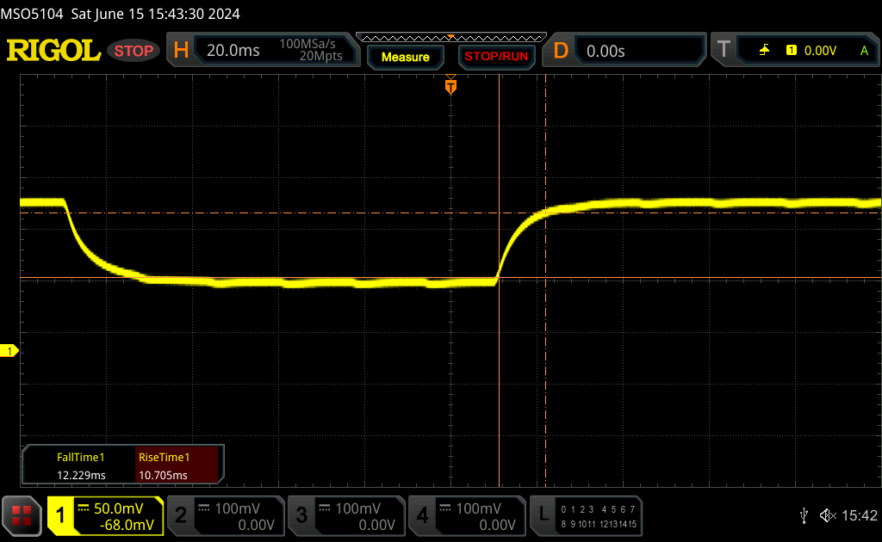
Task: Click the rising edge trigger icon
Action: 764,51
